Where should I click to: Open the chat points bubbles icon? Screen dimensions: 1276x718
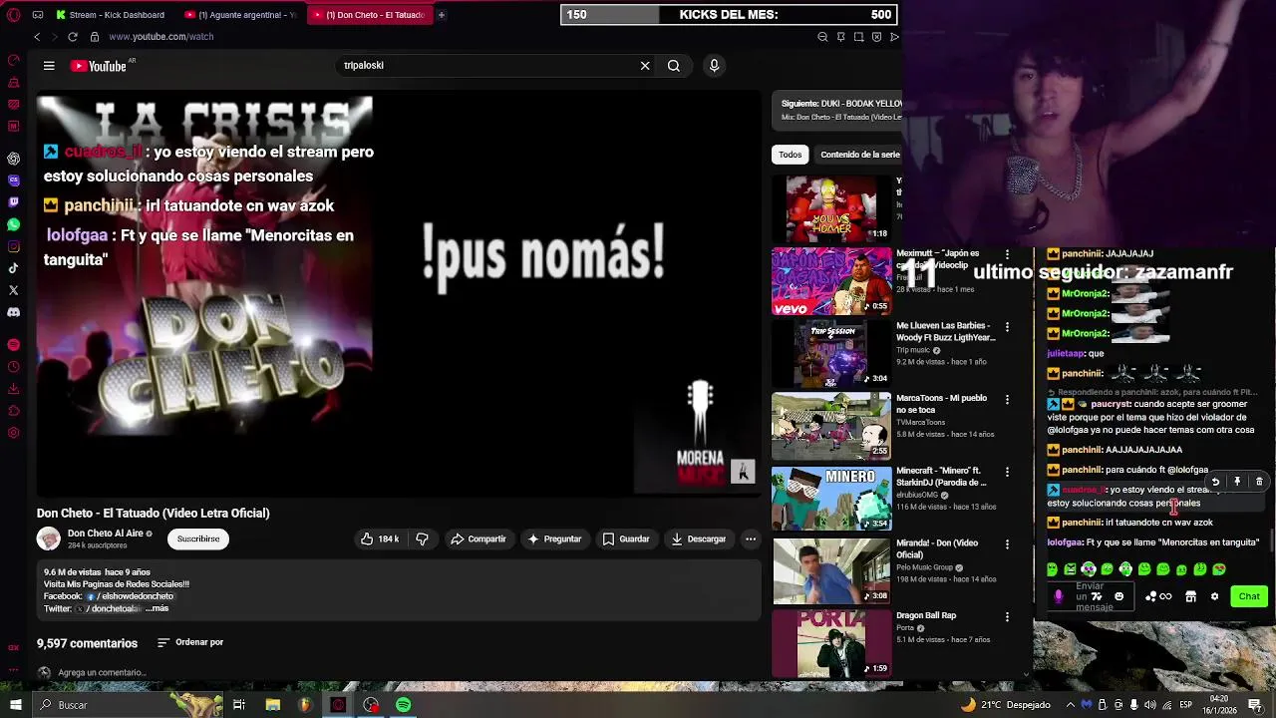click(1151, 596)
